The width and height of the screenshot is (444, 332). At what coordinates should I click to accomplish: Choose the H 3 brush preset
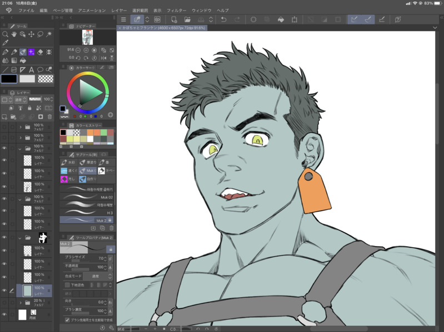(x=87, y=213)
